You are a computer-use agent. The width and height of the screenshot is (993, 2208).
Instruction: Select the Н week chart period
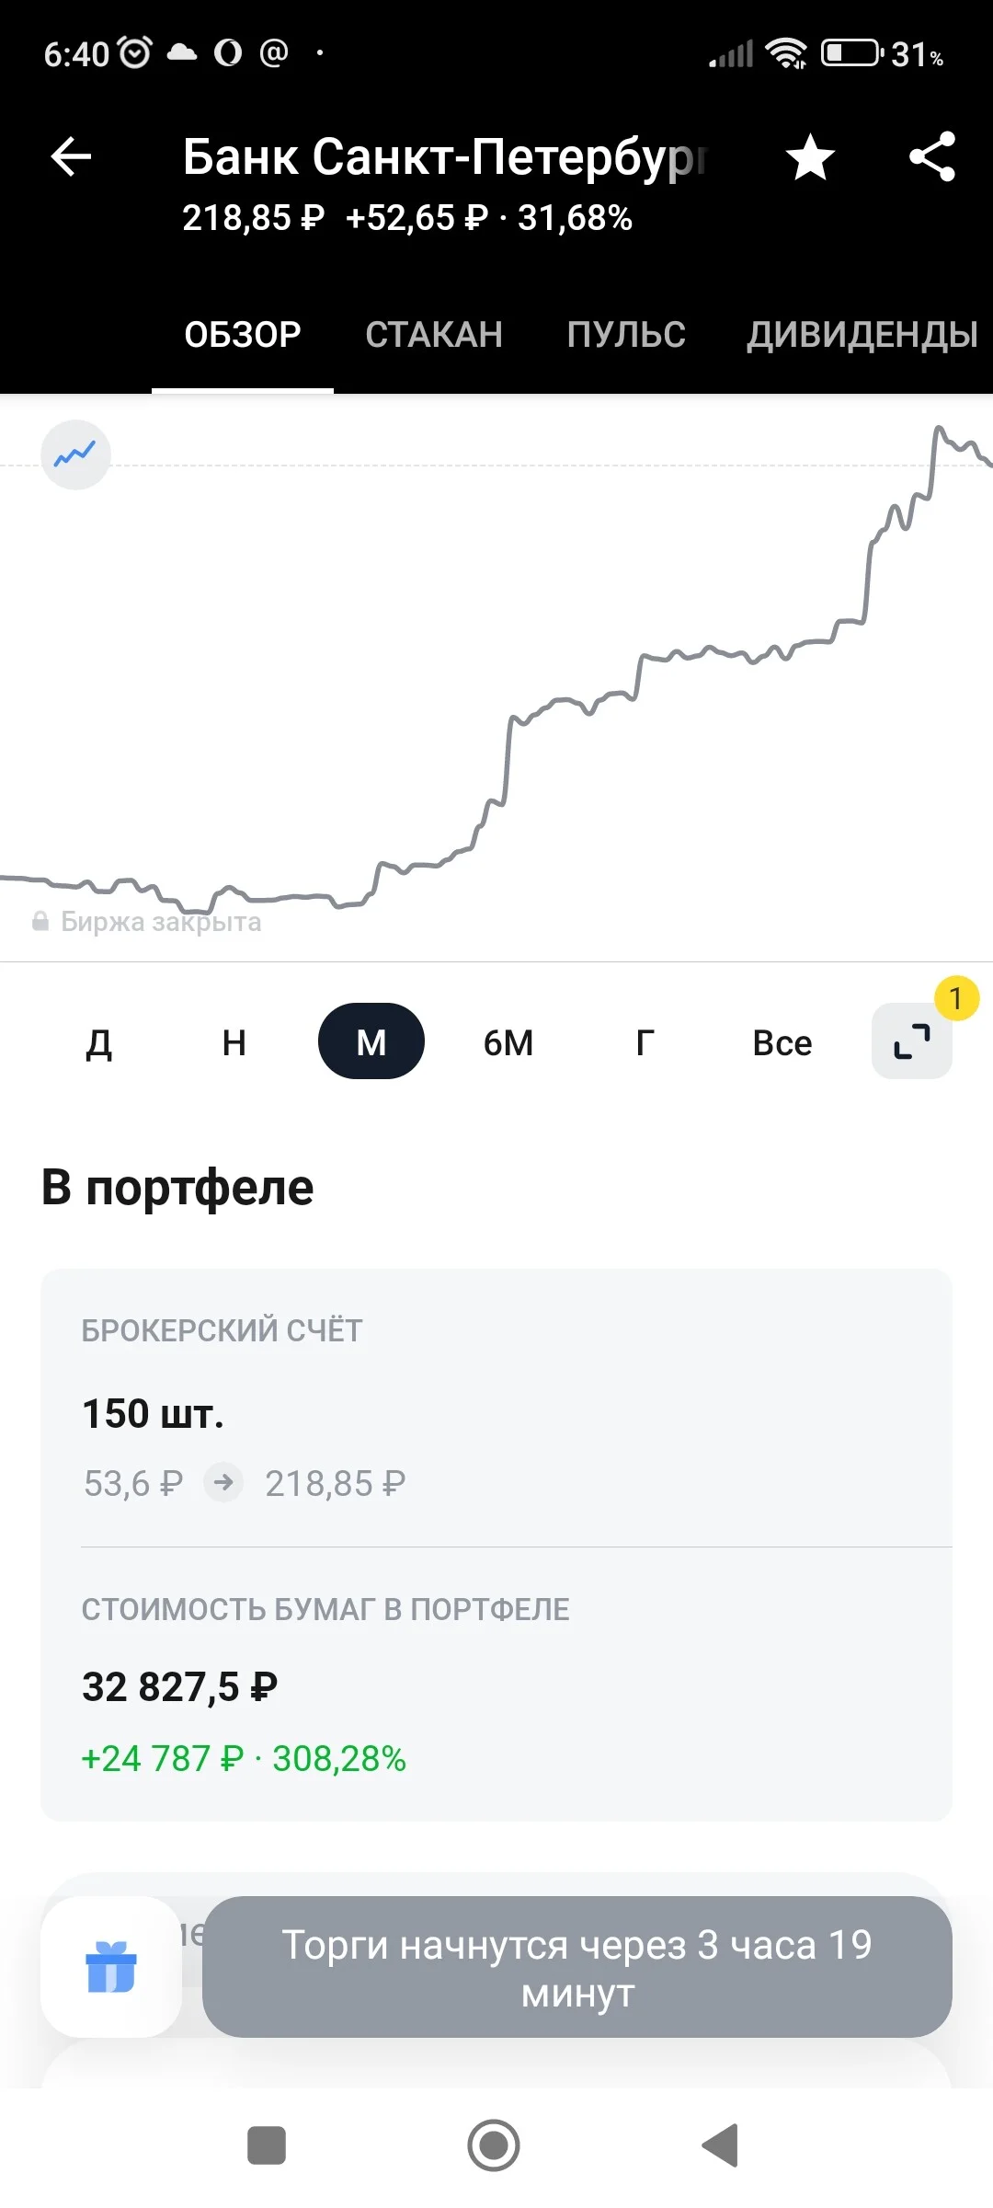coord(234,1042)
